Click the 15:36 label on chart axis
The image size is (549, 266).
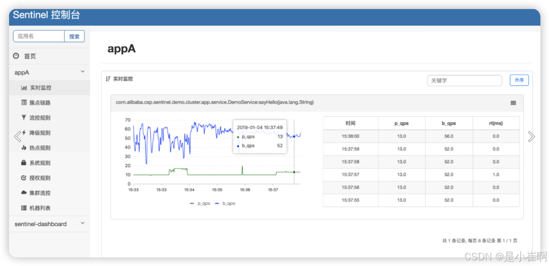click(x=245, y=190)
